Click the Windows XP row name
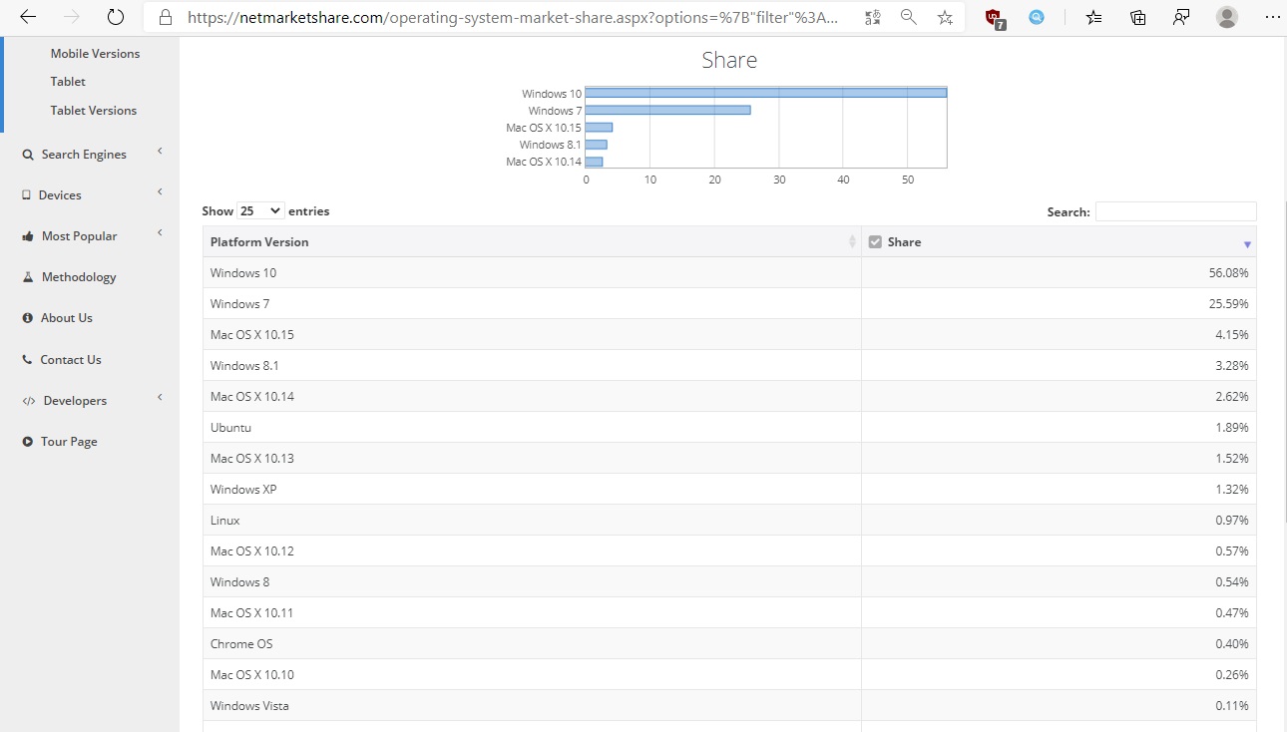The height and width of the screenshot is (732, 1287). [x=243, y=490]
